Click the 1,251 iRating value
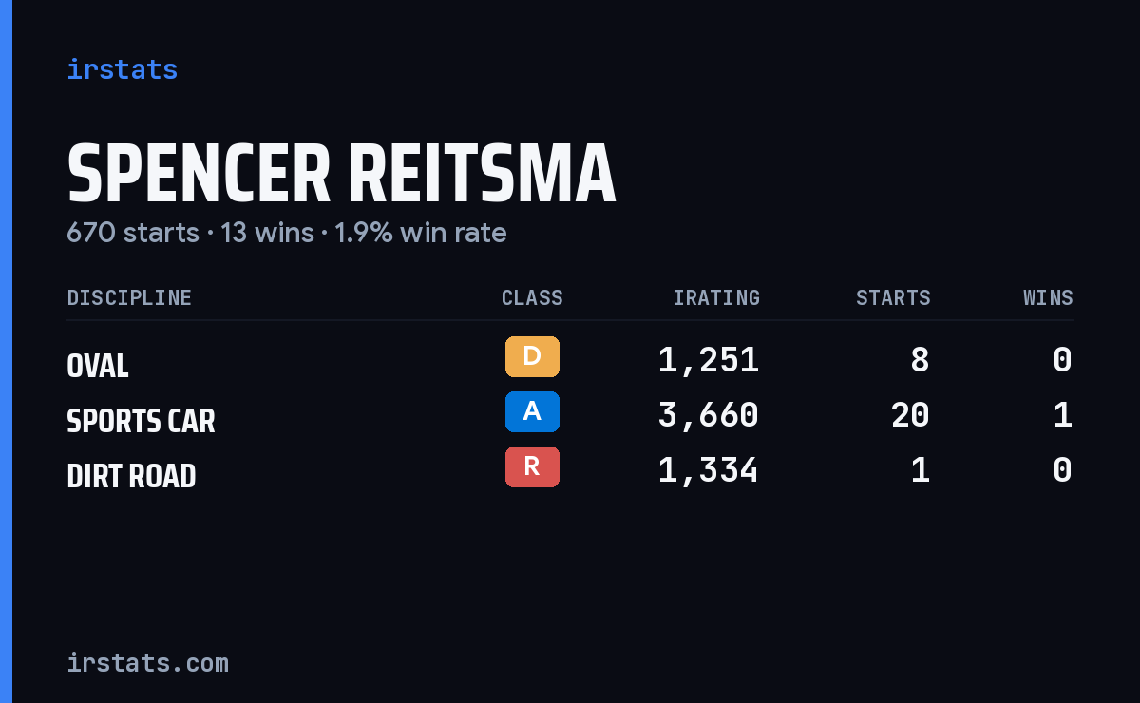 click(709, 361)
